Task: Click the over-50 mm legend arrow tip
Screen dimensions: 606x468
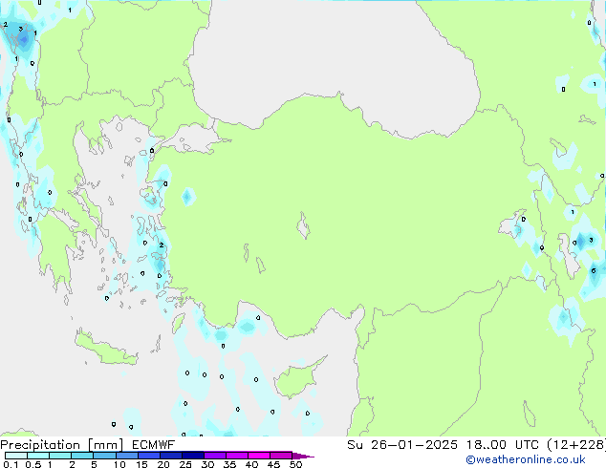Action: pyautogui.click(x=305, y=456)
